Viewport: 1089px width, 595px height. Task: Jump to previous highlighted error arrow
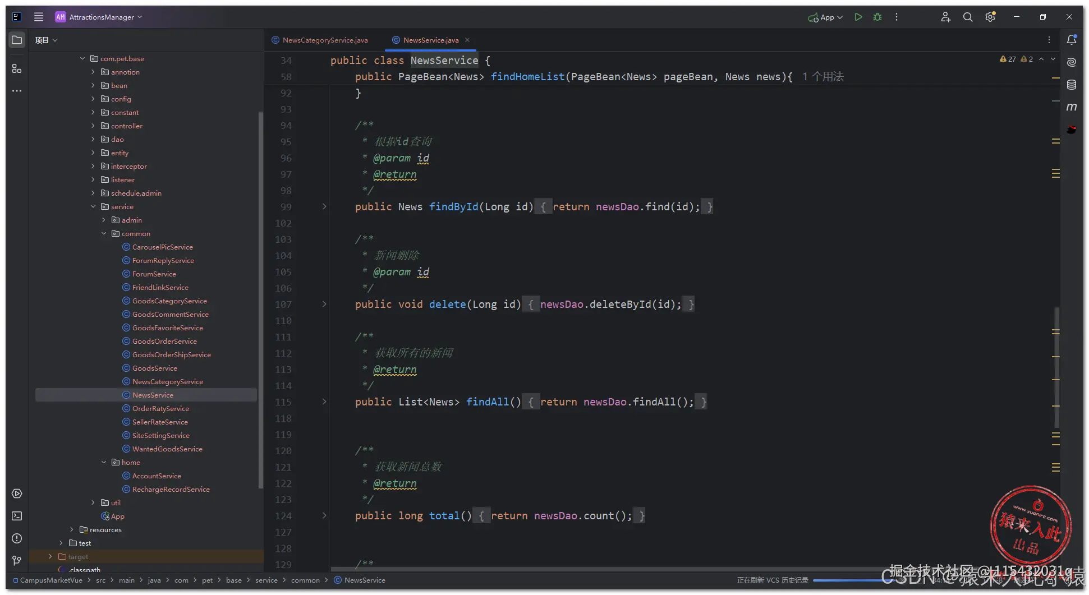[1041, 59]
